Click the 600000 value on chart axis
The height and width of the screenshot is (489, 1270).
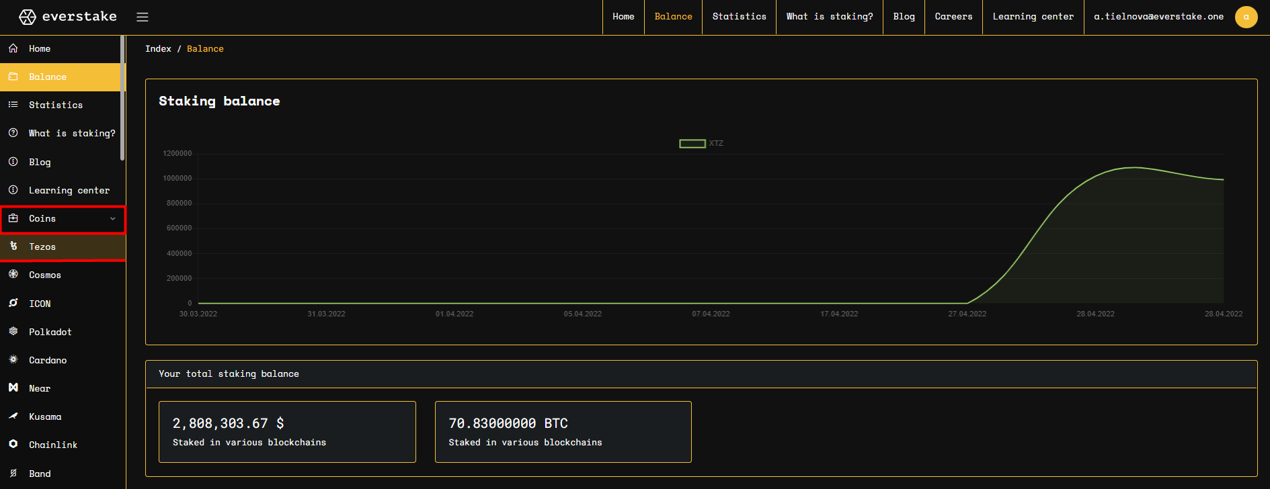[x=180, y=228]
